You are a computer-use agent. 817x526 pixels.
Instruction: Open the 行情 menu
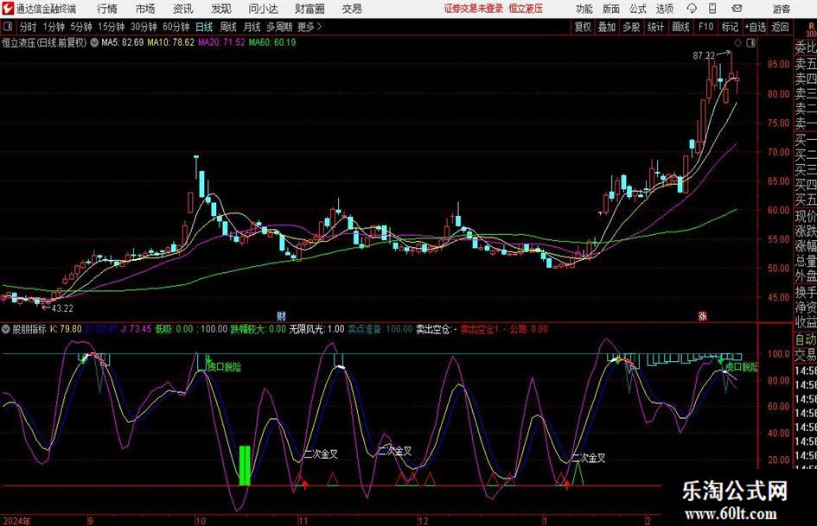pyautogui.click(x=107, y=9)
